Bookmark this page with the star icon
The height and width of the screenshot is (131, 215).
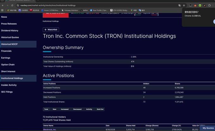(x=184, y=5)
